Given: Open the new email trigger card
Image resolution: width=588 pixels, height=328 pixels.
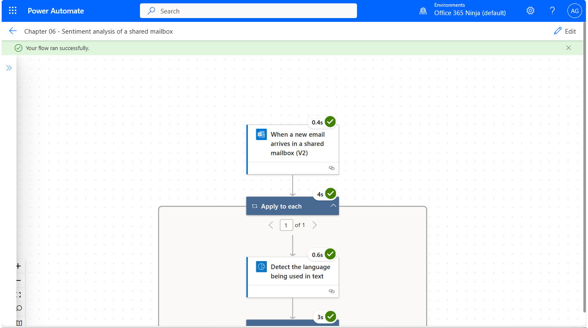Looking at the screenshot, I should tap(293, 149).
